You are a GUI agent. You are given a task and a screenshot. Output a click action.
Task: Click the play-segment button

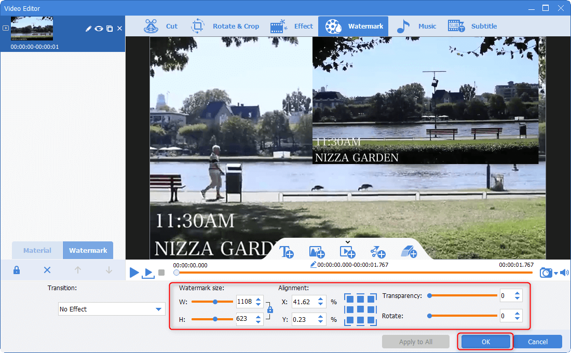(x=148, y=273)
